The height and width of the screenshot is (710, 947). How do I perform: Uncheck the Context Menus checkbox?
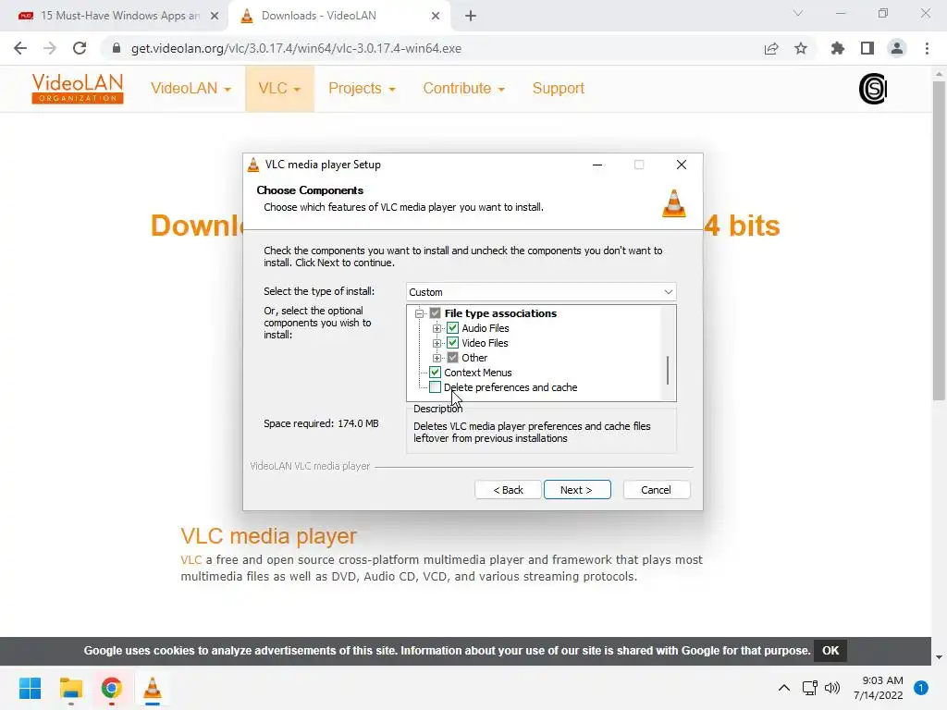pyautogui.click(x=435, y=373)
